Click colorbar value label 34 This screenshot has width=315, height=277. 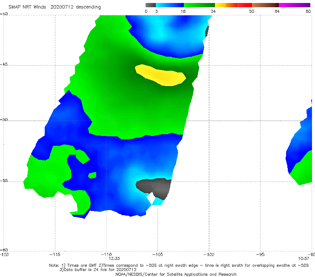(213, 11)
